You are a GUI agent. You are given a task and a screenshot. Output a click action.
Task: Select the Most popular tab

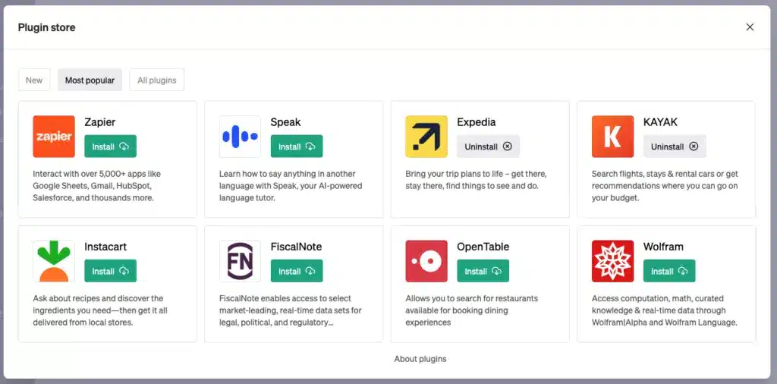(x=90, y=80)
